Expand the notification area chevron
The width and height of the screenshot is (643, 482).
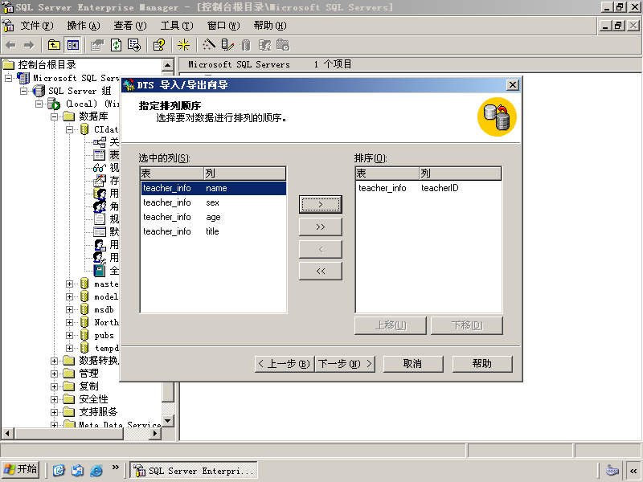633,471
